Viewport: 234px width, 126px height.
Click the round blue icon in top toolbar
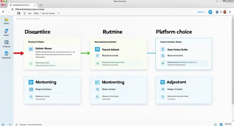(210, 12)
